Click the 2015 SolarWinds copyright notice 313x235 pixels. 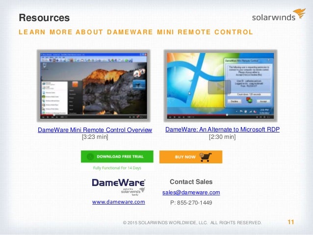pyautogui.click(x=192, y=223)
